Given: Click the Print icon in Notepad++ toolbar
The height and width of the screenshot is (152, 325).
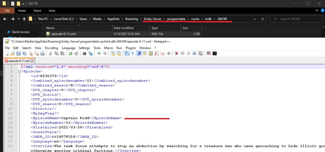Looking at the screenshot, I should (42, 53).
